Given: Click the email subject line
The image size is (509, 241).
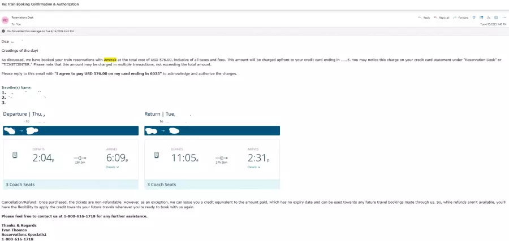Looking at the screenshot, I should (40, 4).
